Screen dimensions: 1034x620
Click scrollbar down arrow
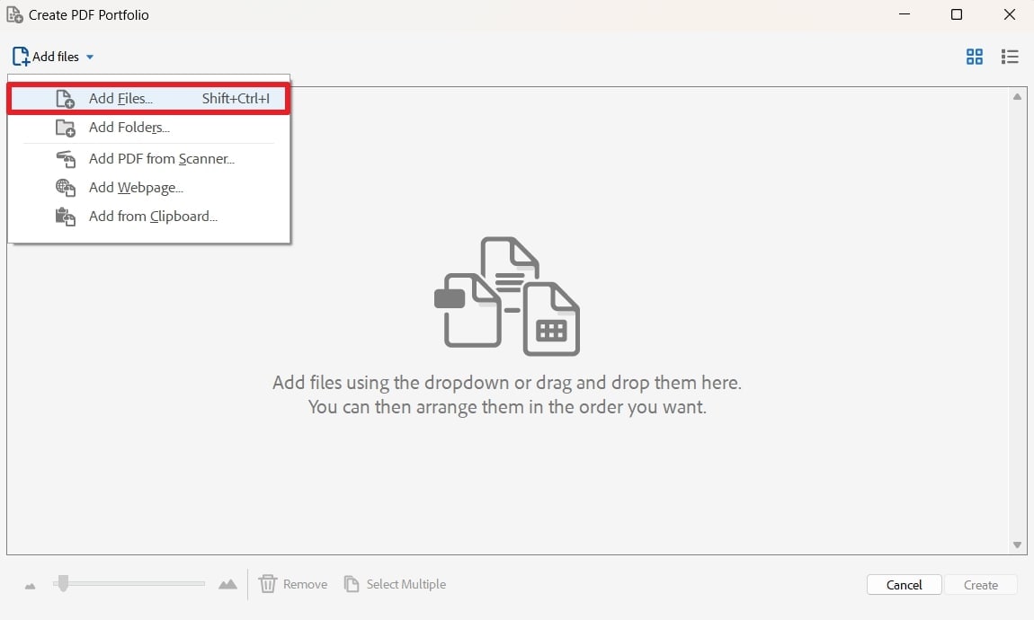[1017, 545]
